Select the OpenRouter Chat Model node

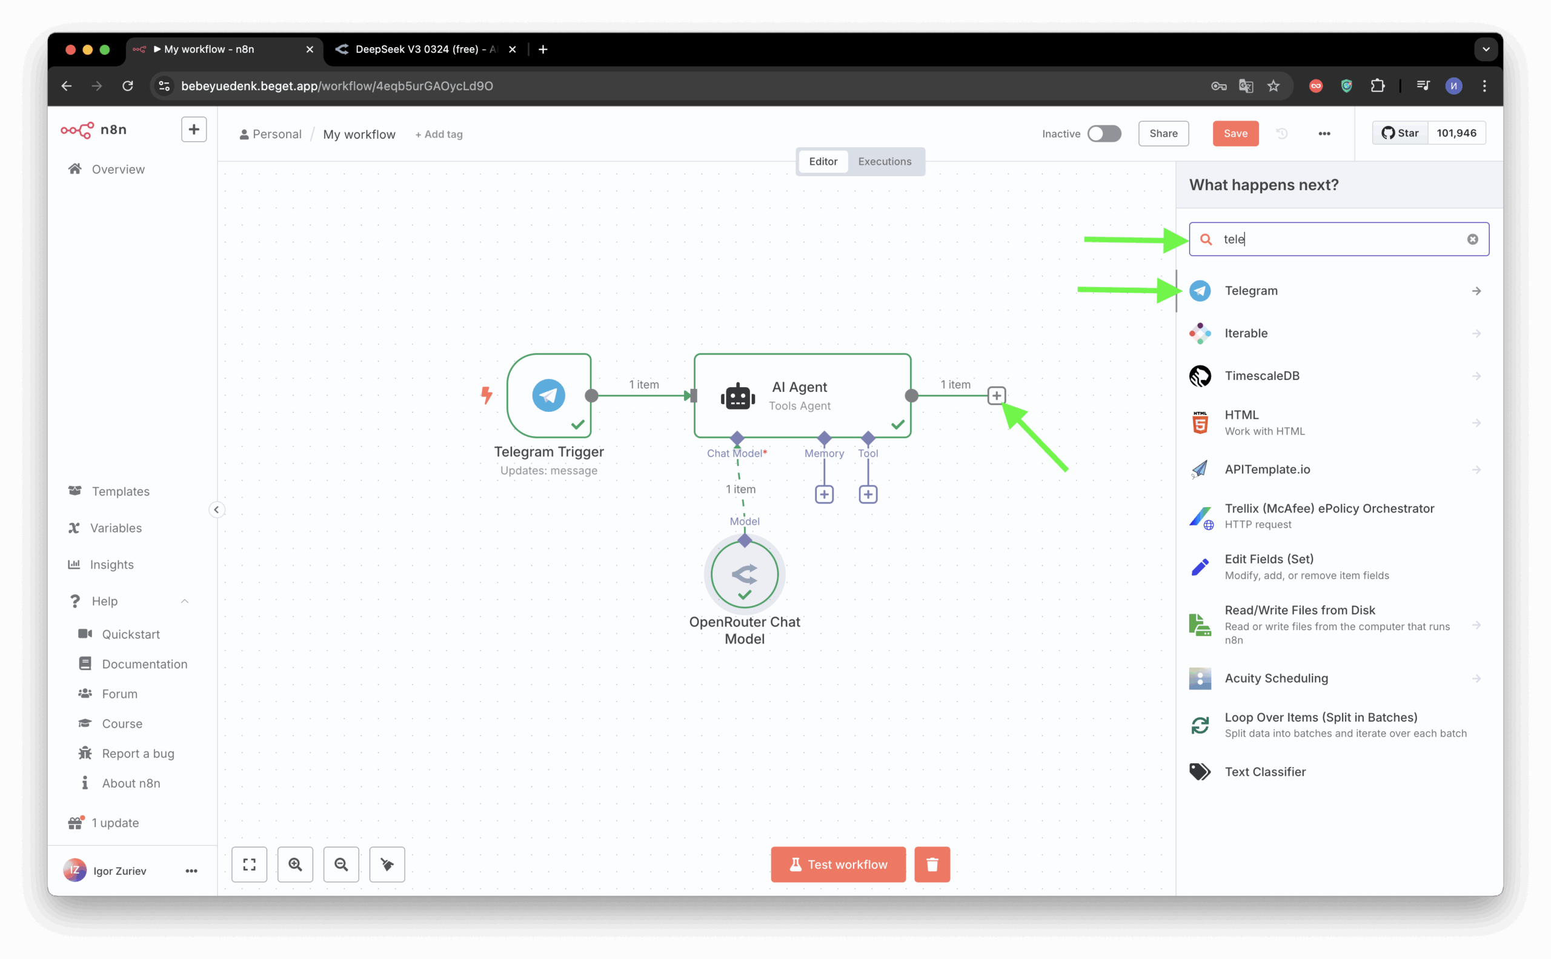pyautogui.click(x=744, y=574)
